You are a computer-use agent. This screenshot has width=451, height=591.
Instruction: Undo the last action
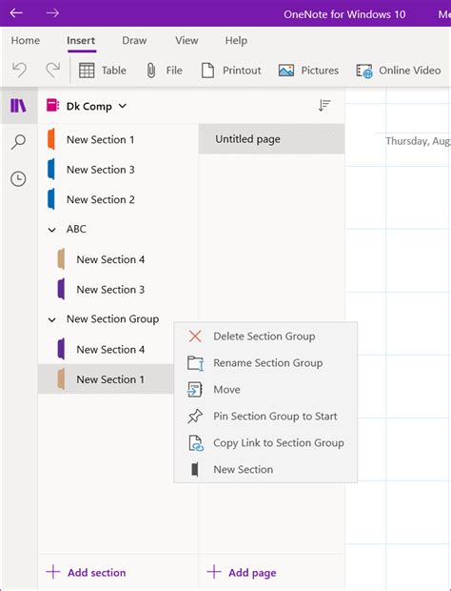click(19, 71)
